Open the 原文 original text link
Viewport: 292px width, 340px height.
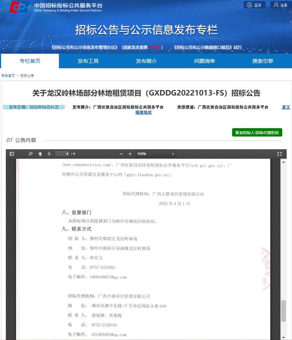[x=286, y=107]
